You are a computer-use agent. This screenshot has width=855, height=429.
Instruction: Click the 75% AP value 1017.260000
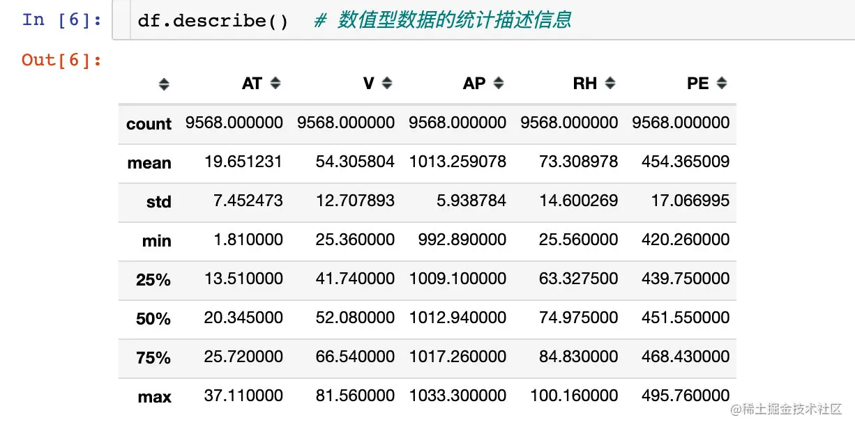click(x=457, y=357)
